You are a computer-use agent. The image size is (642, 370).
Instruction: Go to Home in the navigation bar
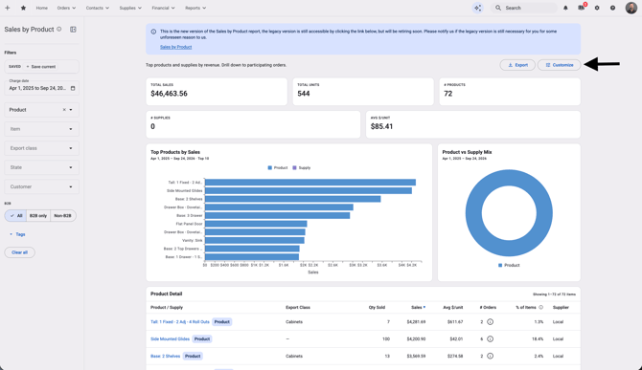pos(42,8)
